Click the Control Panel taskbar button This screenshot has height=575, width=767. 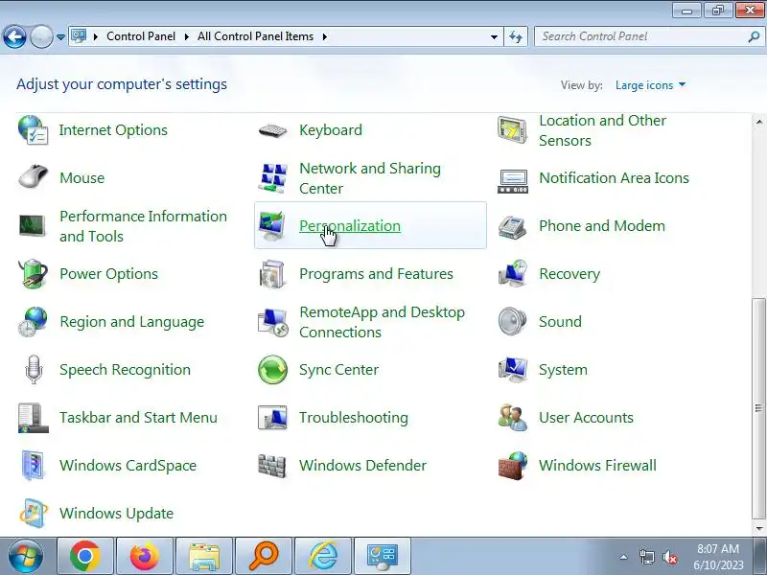pos(383,557)
